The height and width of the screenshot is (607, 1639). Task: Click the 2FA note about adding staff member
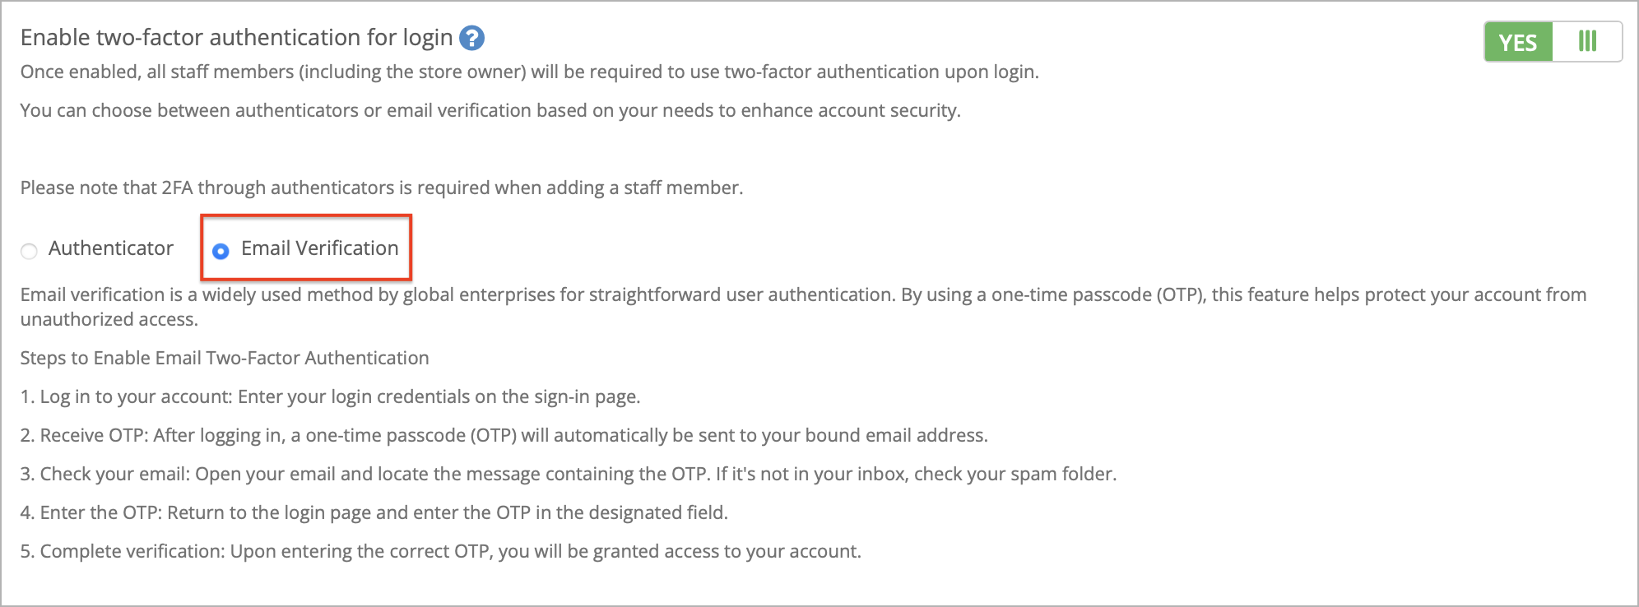[x=382, y=188]
